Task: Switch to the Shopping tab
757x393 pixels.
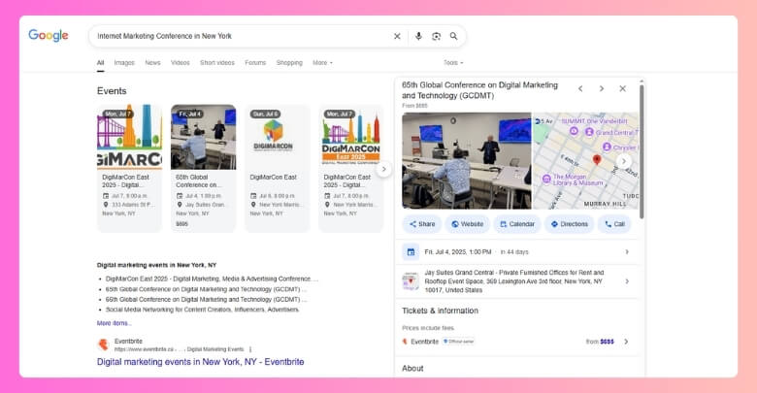Action: pyautogui.click(x=289, y=63)
